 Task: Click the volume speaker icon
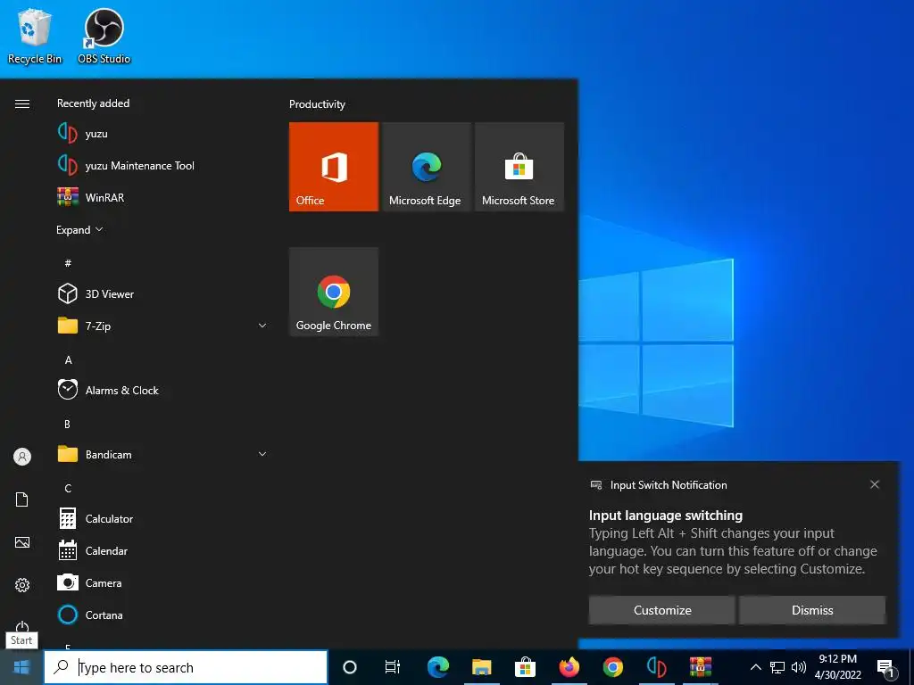click(x=799, y=667)
